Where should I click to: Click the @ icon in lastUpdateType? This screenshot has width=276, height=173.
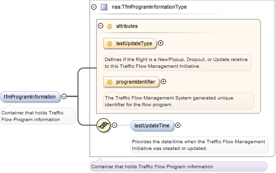pos(109,44)
